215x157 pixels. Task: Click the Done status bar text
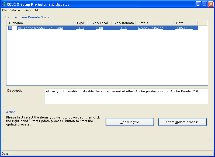pyautogui.click(x=5, y=153)
